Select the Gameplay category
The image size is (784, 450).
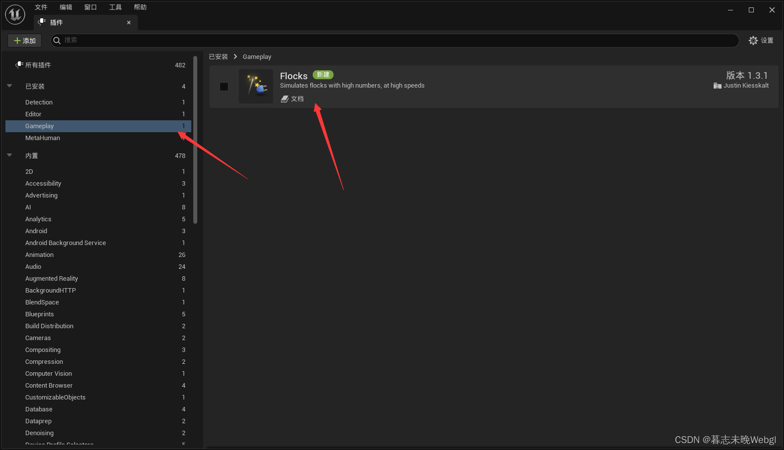98,126
